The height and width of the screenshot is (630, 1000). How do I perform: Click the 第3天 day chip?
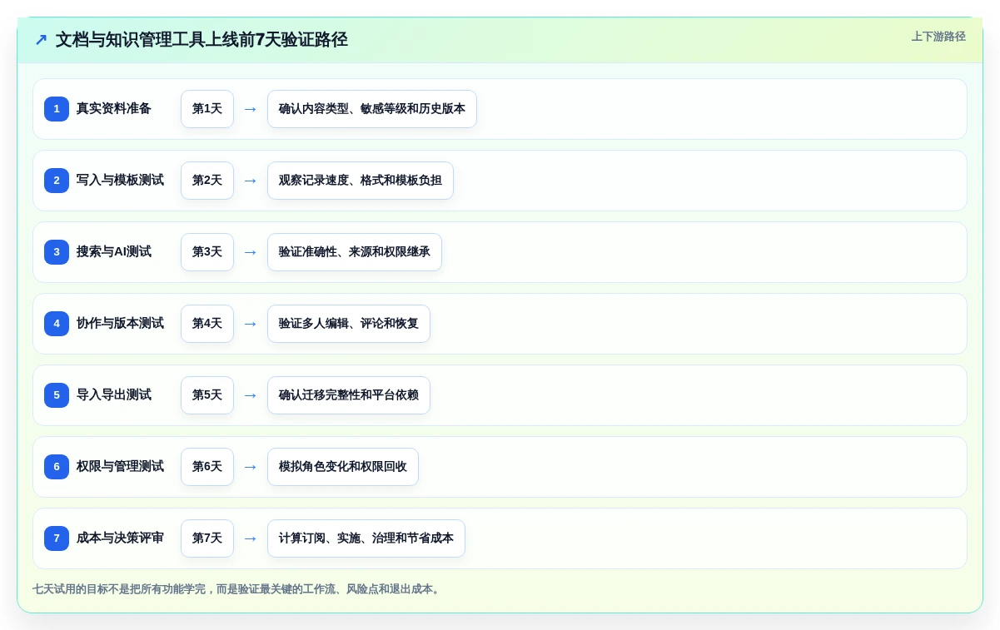pyautogui.click(x=207, y=252)
